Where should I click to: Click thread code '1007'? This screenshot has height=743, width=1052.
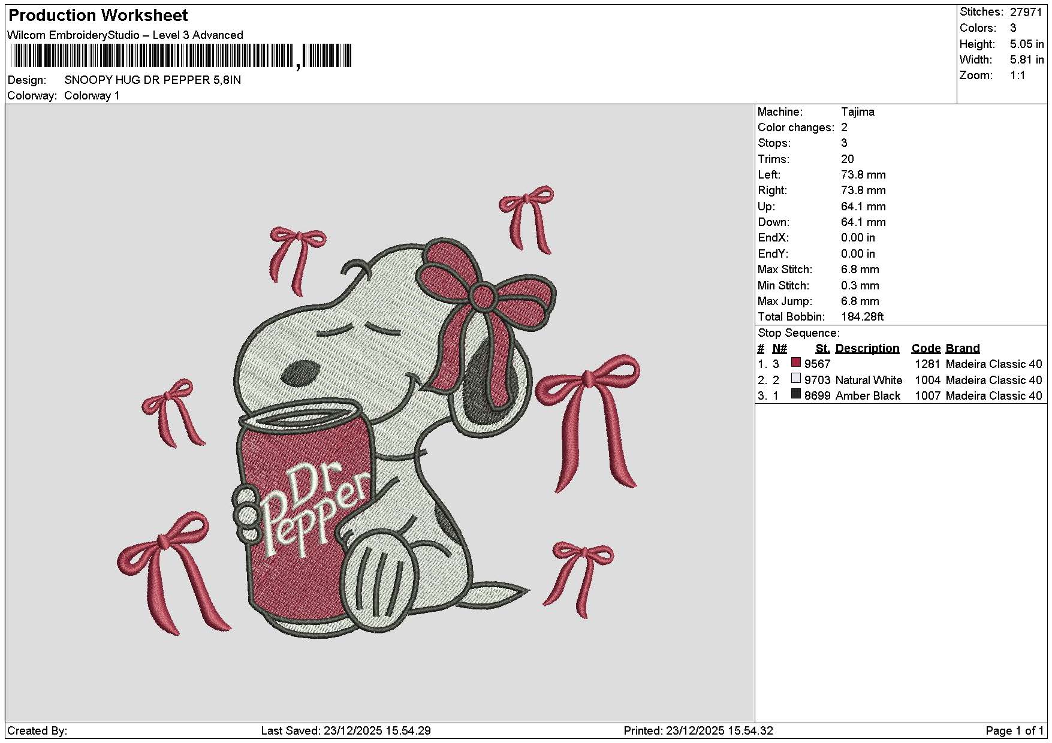[927, 396]
